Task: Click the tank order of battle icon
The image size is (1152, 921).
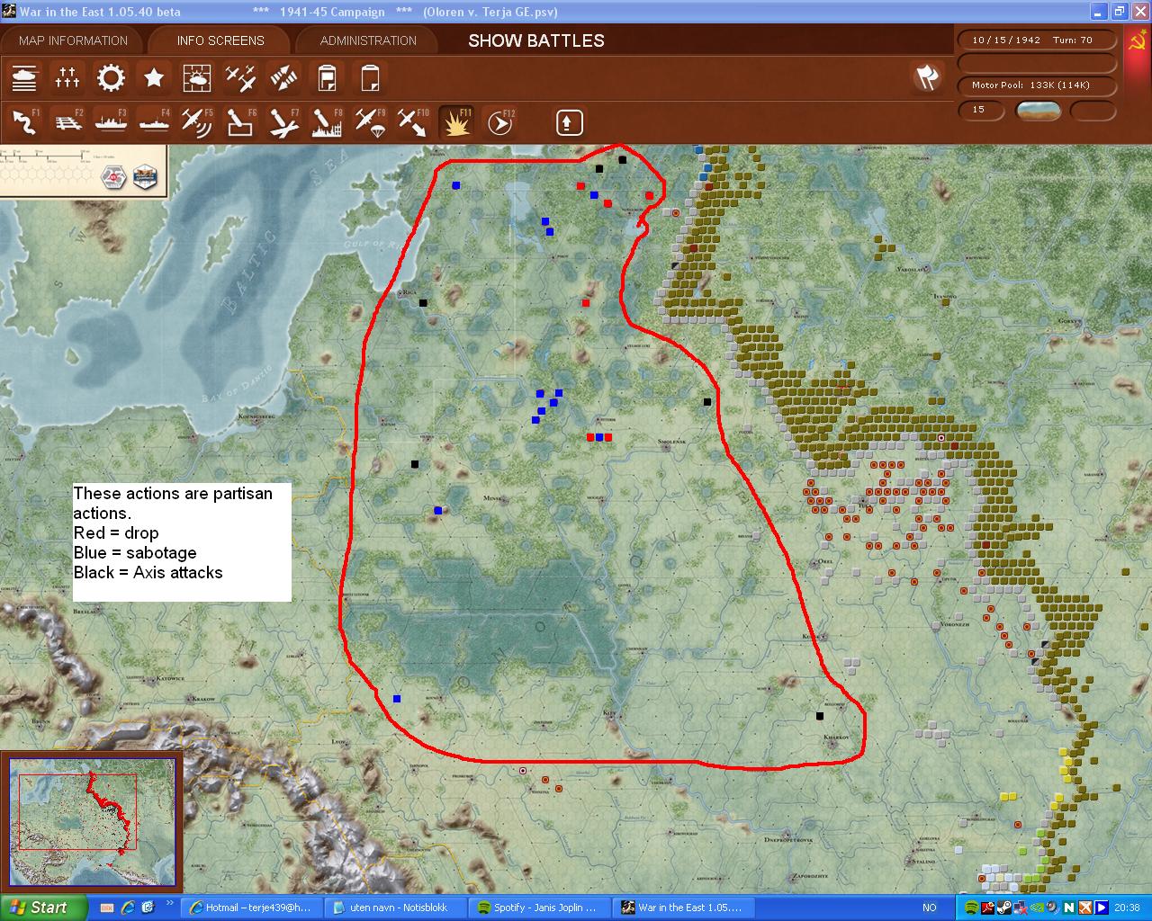Action: tap(24, 78)
